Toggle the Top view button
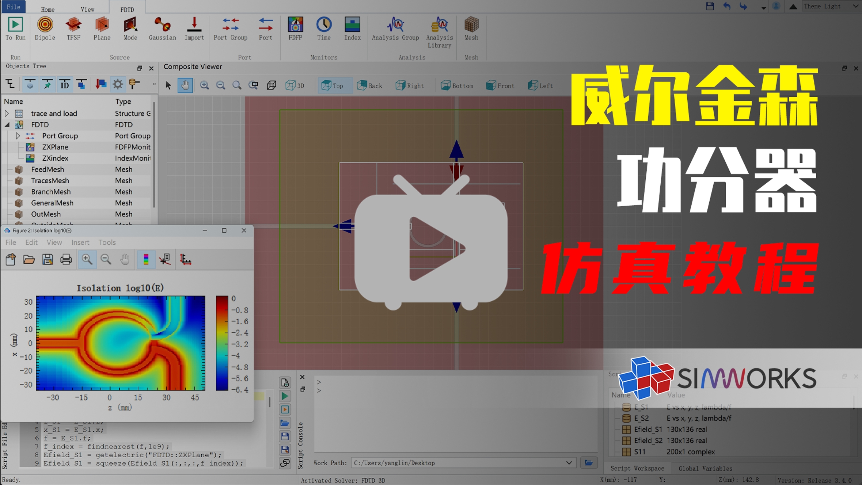 [x=333, y=85]
